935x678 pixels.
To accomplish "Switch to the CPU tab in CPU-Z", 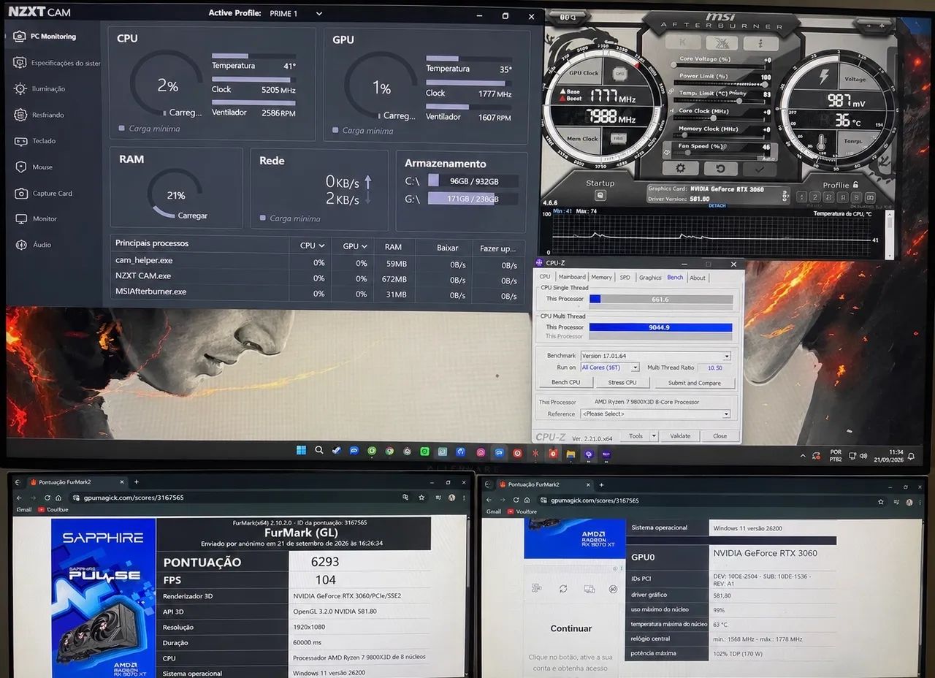I will click(x=545, y=277).
